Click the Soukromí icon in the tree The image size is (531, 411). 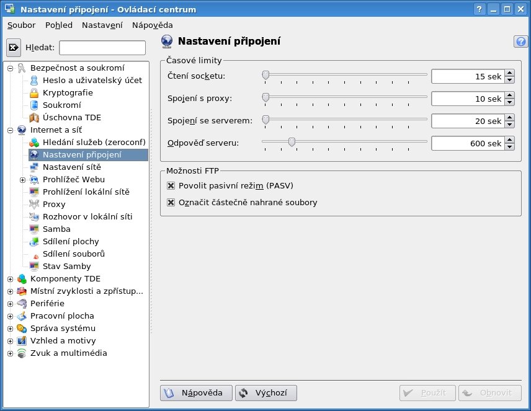34,105
